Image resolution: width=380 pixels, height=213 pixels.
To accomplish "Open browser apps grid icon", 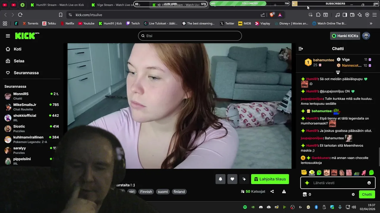I will pos(5,23).
